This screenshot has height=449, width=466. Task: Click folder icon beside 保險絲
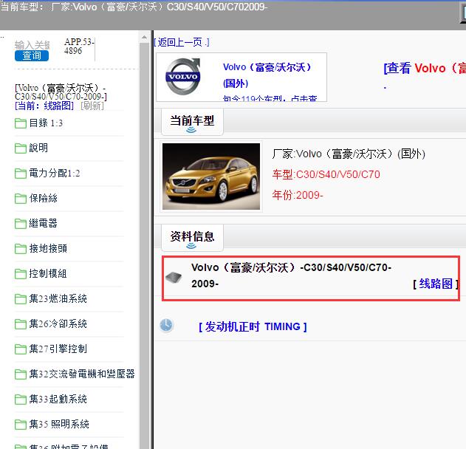point(21,198)
